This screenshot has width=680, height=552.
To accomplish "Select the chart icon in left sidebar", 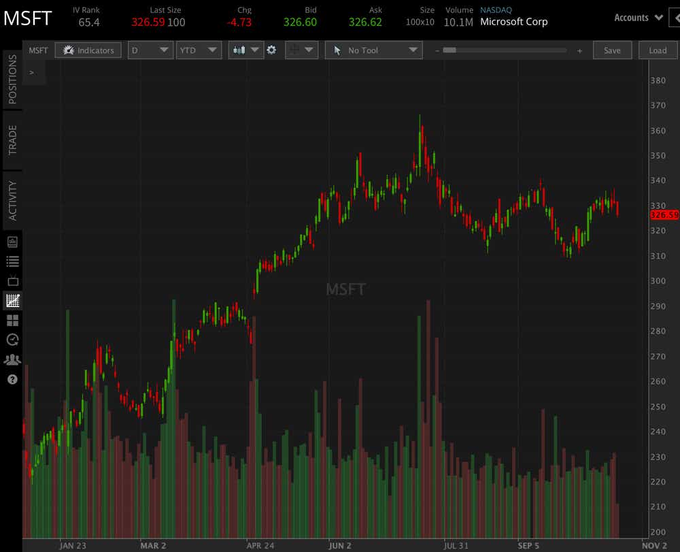I will [11, 299].
